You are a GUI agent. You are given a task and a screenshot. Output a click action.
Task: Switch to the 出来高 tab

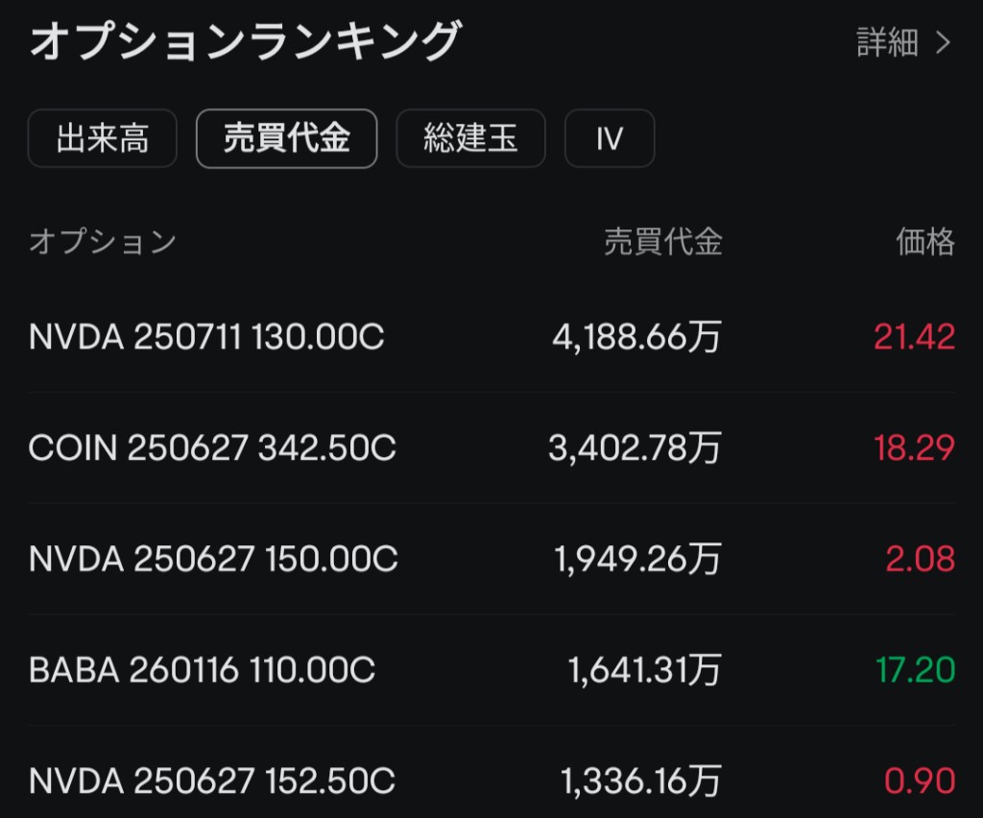pyautogui.click(x=102, y=138)
